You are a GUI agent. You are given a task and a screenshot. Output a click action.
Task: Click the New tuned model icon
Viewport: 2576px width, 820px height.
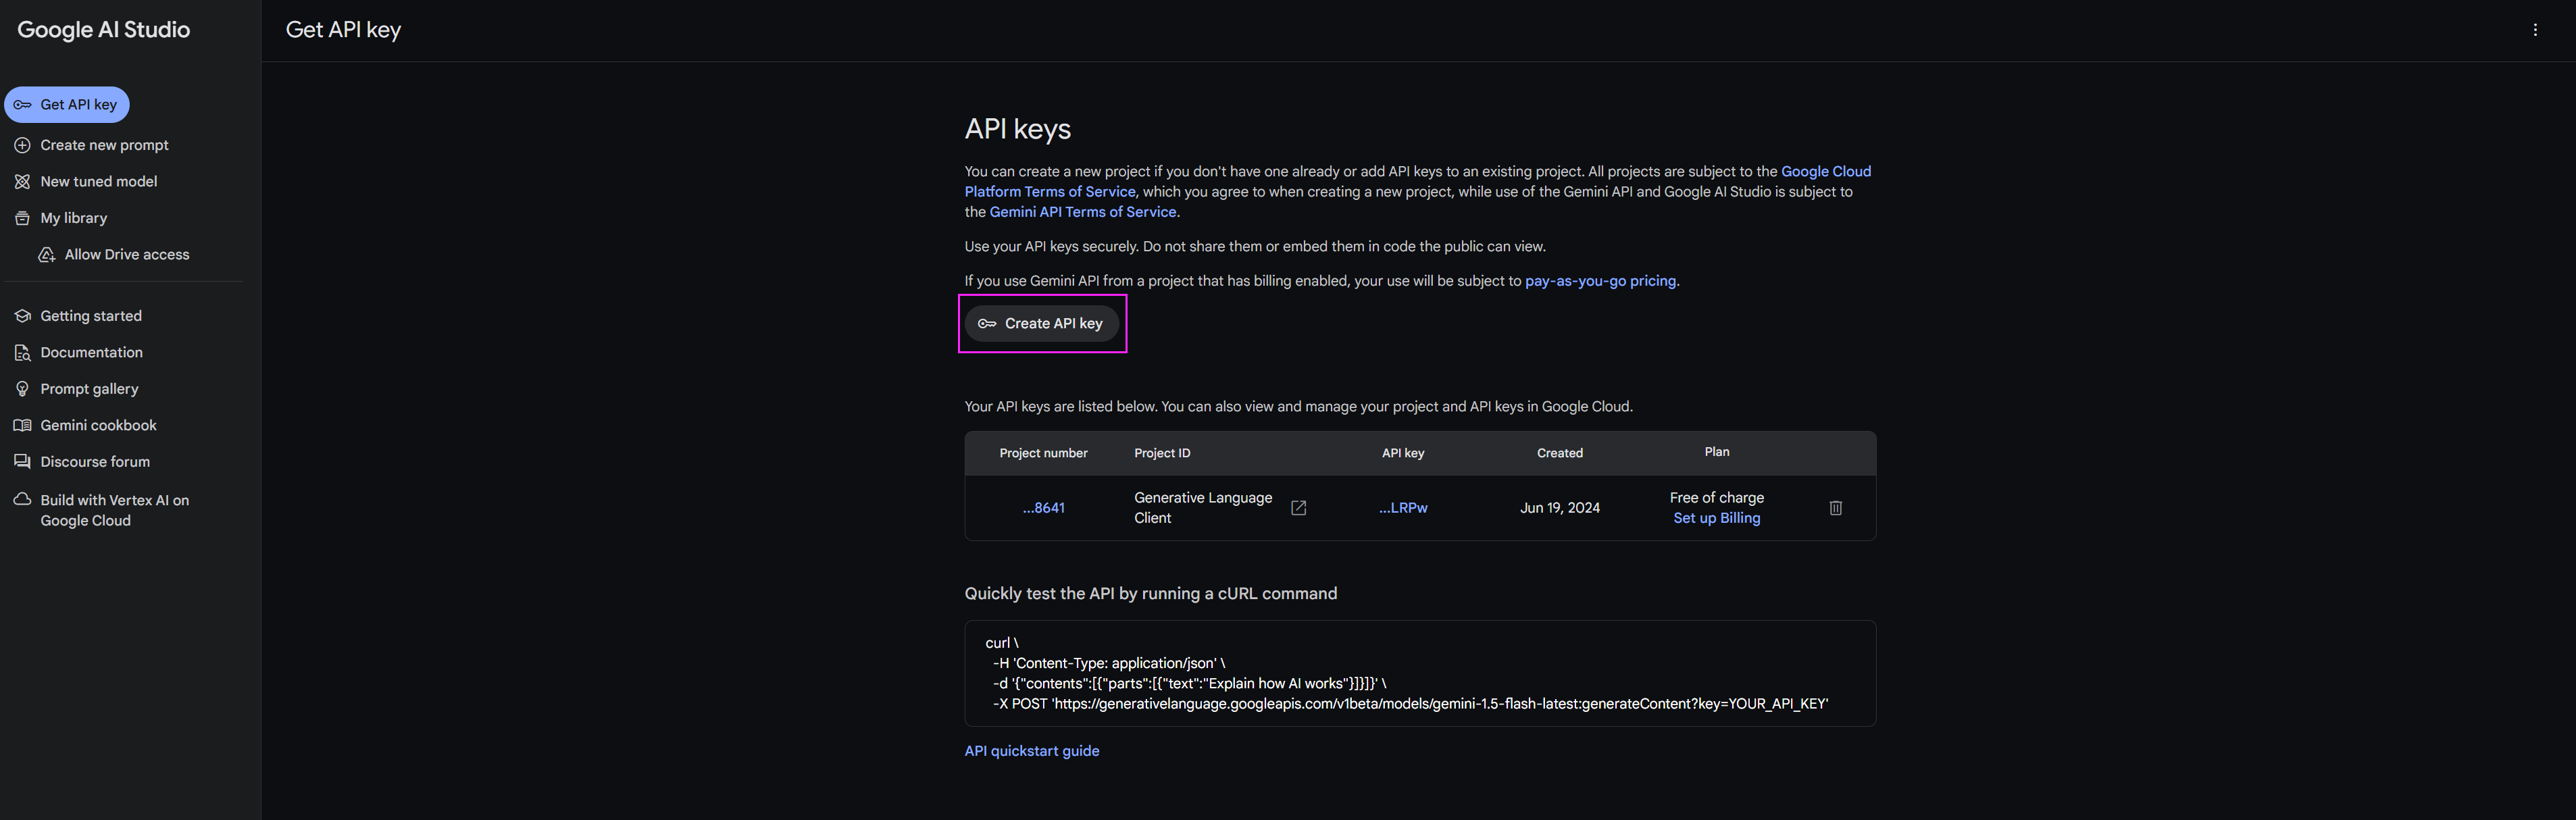point(22,182)
